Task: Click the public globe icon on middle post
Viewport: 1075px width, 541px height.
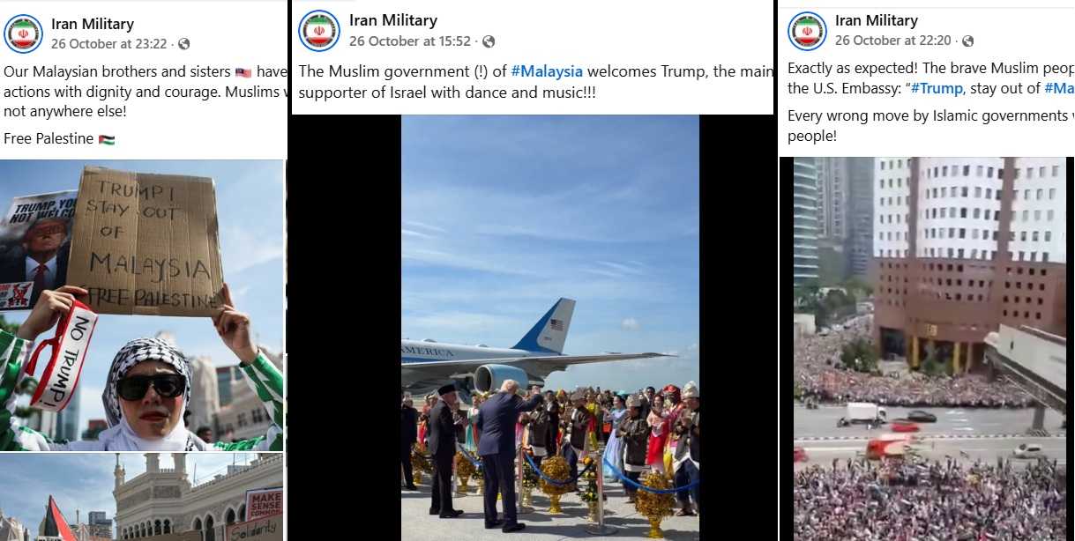Action: pos(489,41)
